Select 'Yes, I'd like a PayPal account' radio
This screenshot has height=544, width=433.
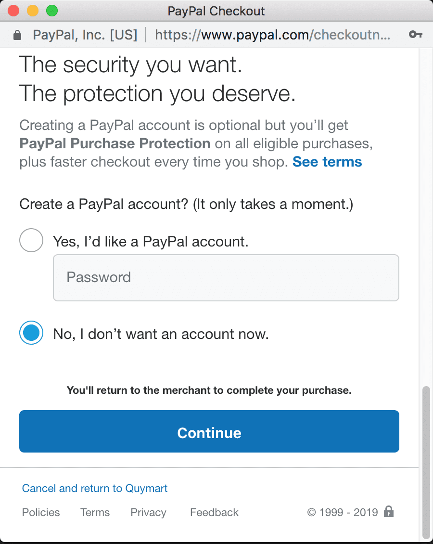point(31,240)
